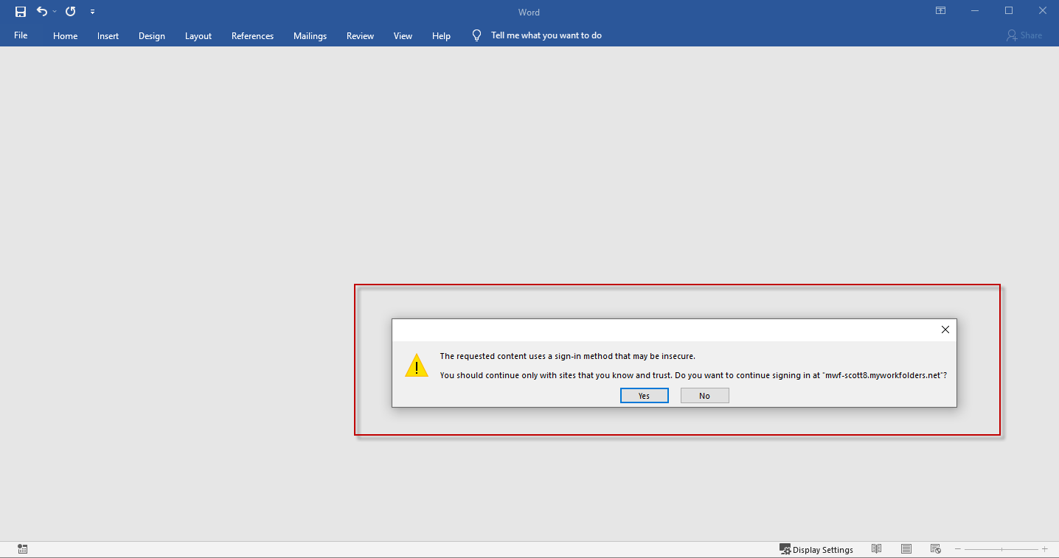Switch to Read Mode view icon
Image resolution: width=1059 pixels, height=558 pixels.
point(876,549)
